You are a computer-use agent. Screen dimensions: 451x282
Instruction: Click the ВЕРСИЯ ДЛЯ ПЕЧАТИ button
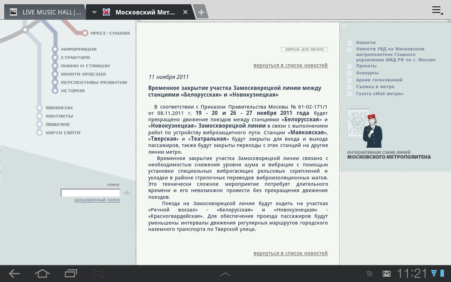coord(304,49)
